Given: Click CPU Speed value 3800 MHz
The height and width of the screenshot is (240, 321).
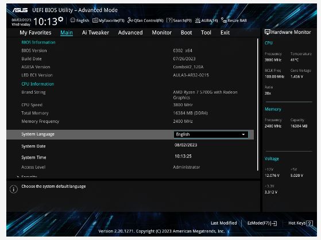Looking at the screenshot, I should tap(183, 105).
